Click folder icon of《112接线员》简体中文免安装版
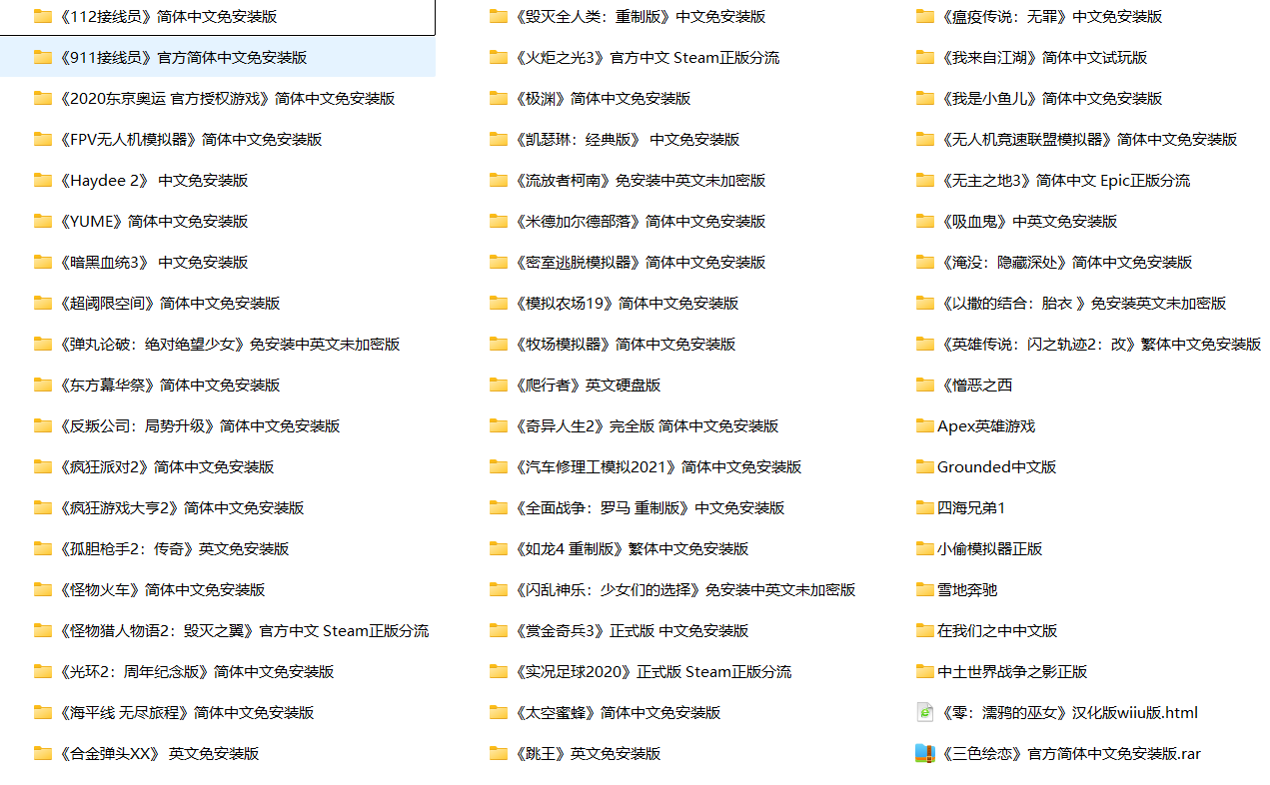The width and height of the screenshot is (1270, 785). (x=42, y=16)
